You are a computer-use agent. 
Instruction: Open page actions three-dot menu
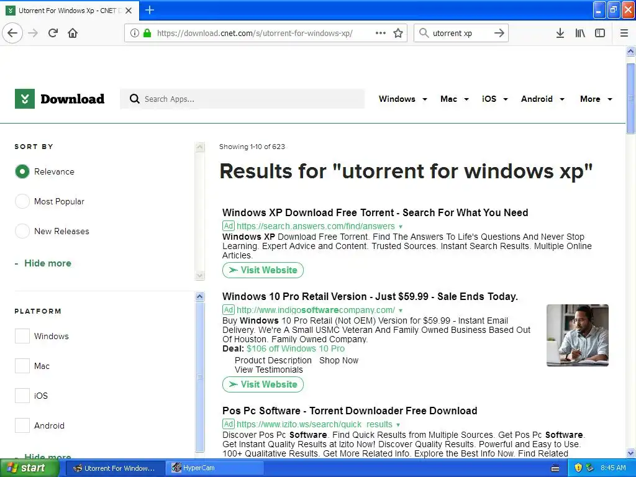click(x=381, y=33)
